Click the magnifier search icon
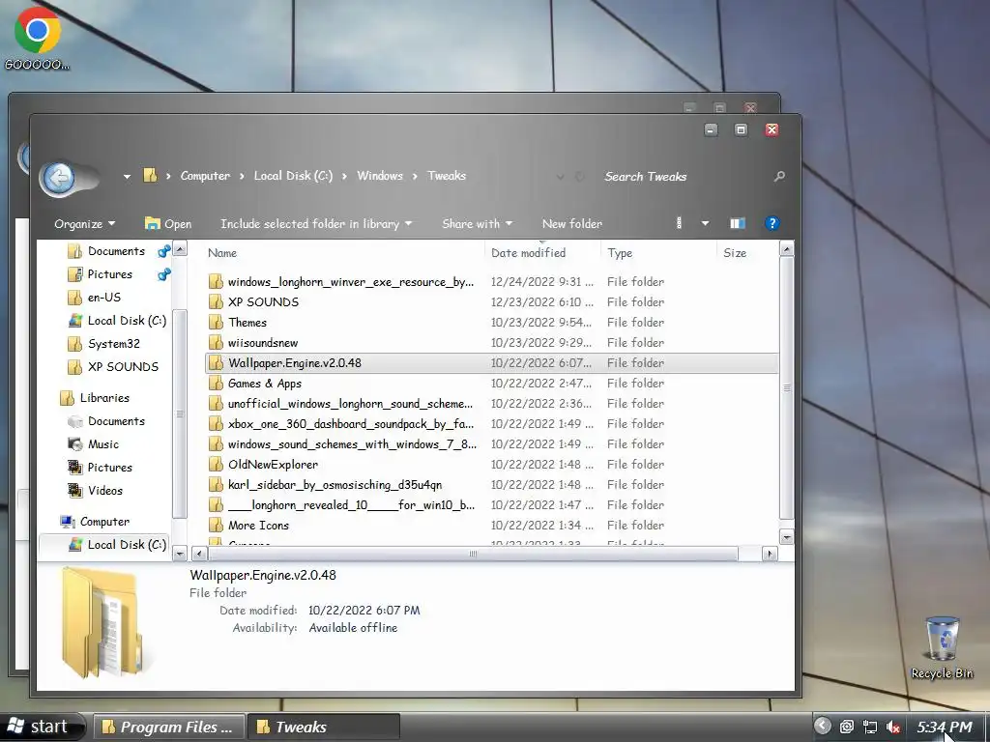This screenshot has width=990, height=742. [x=780, y=177]
